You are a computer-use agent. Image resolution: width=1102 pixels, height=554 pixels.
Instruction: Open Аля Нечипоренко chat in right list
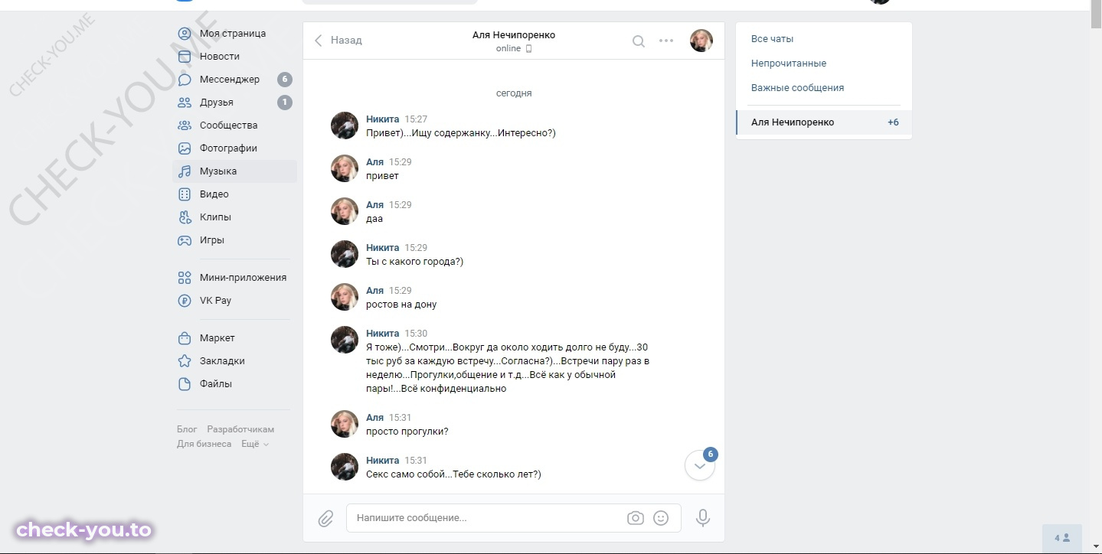(x=824, y=122)
